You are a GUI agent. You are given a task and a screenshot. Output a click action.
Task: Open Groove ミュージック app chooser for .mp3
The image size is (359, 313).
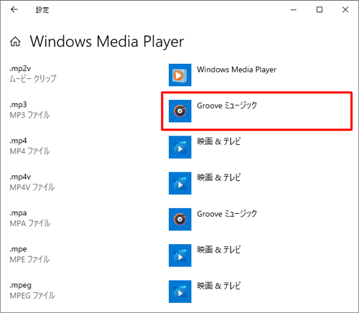257,111
